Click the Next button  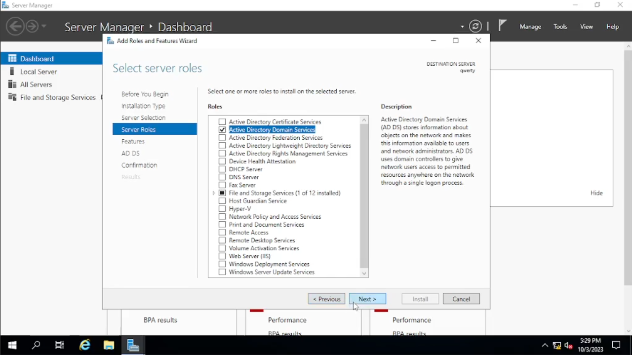tap(367, 299)
